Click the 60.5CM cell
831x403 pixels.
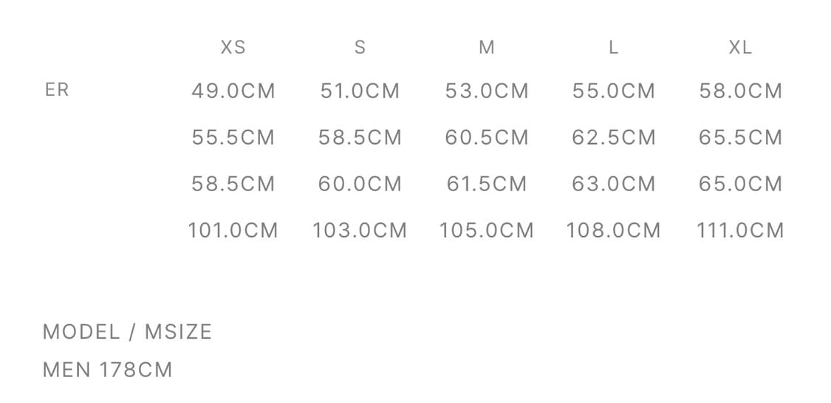coord(487,137)
